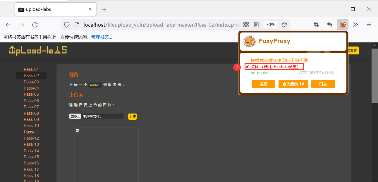Show more tools overflow chevron
Viewport: 378px width, 182px height.
(356, 25)
